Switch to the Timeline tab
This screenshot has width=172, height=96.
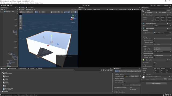click(x=39, y=69)
